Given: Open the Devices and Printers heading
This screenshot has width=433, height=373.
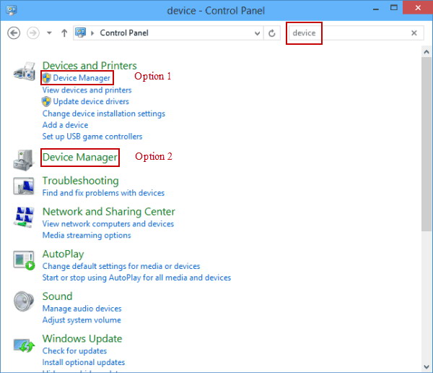Looking at the screenshot, I should pyautogui.click(x=89, y=66).
